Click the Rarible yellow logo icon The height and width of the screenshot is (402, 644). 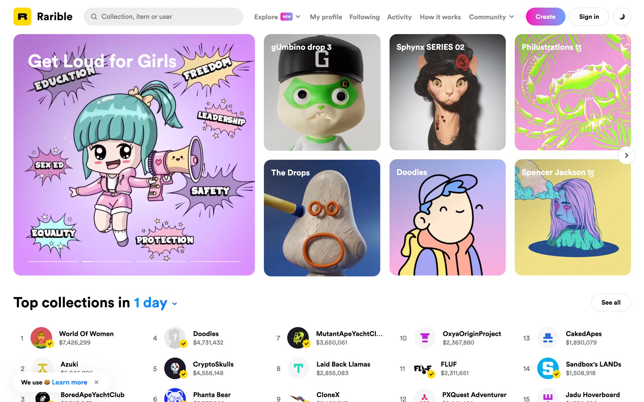[x=22, y=16]
